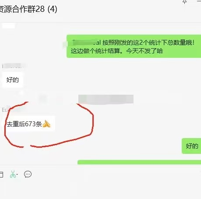Pin the chat window on top
The width and height of the screenshot is (201, 199).
pyautogui.click(x=185, y=2)
